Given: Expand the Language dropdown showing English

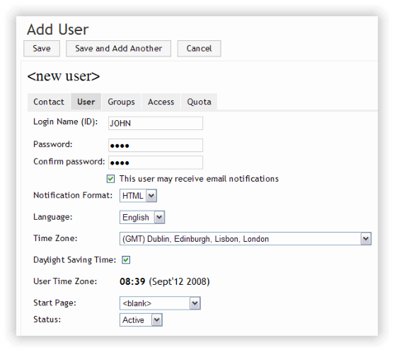Looking at the screenshot, I should [142, 217].
